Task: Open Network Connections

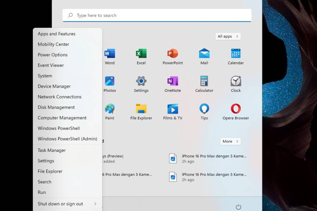Action: [68, 97]
